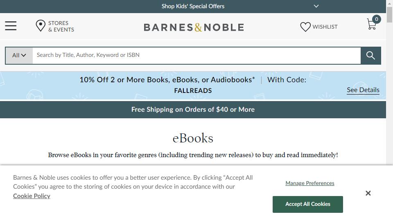The width and height of the screenshot is (393, 221).
Task: Open the hamburger navigation menu
Action: coord(11,26)
